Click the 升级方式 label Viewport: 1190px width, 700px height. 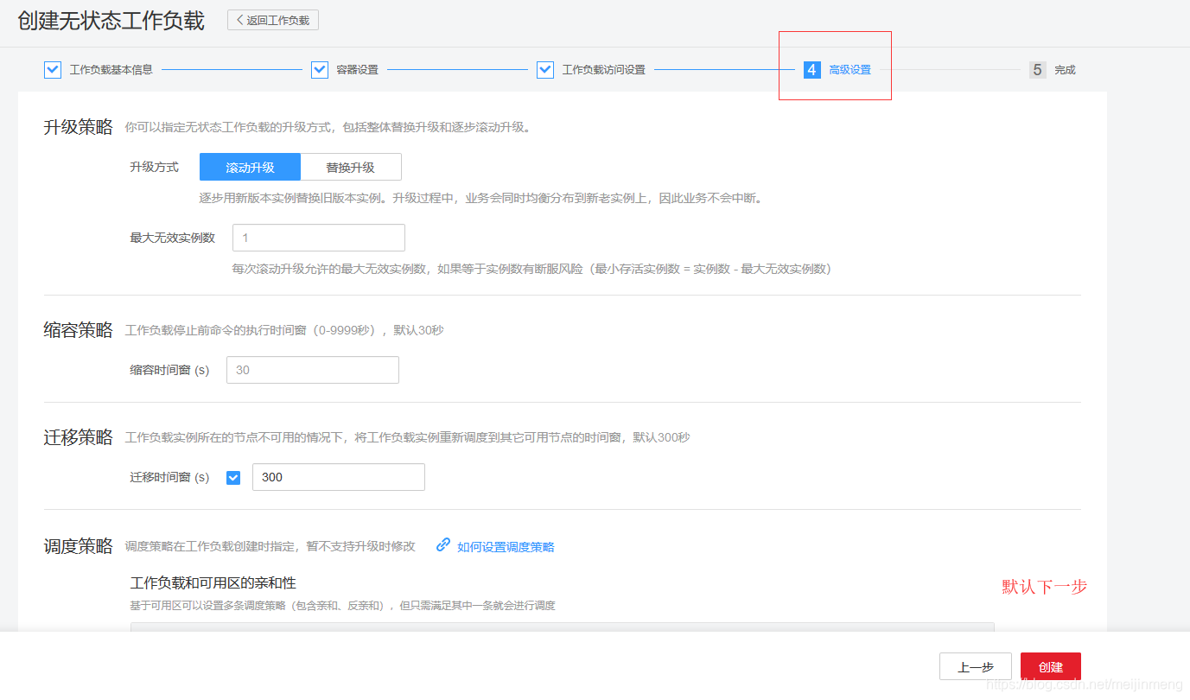point(155,167)
